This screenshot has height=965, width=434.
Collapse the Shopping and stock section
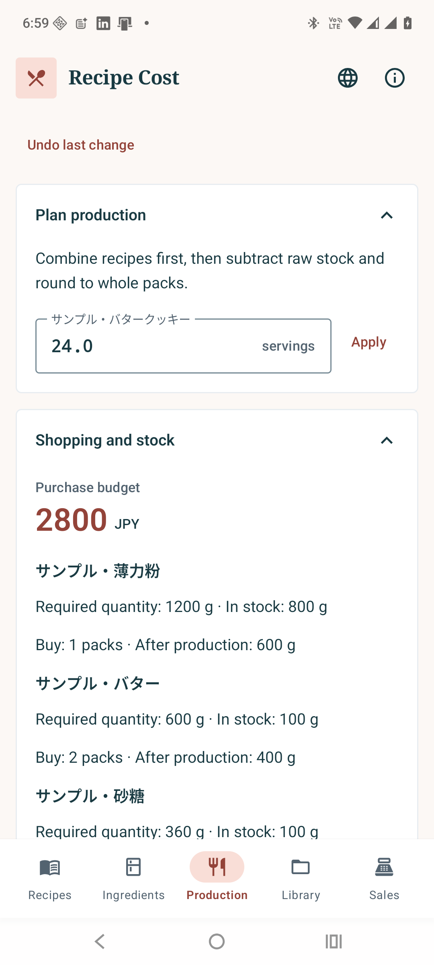click(387, 441)
